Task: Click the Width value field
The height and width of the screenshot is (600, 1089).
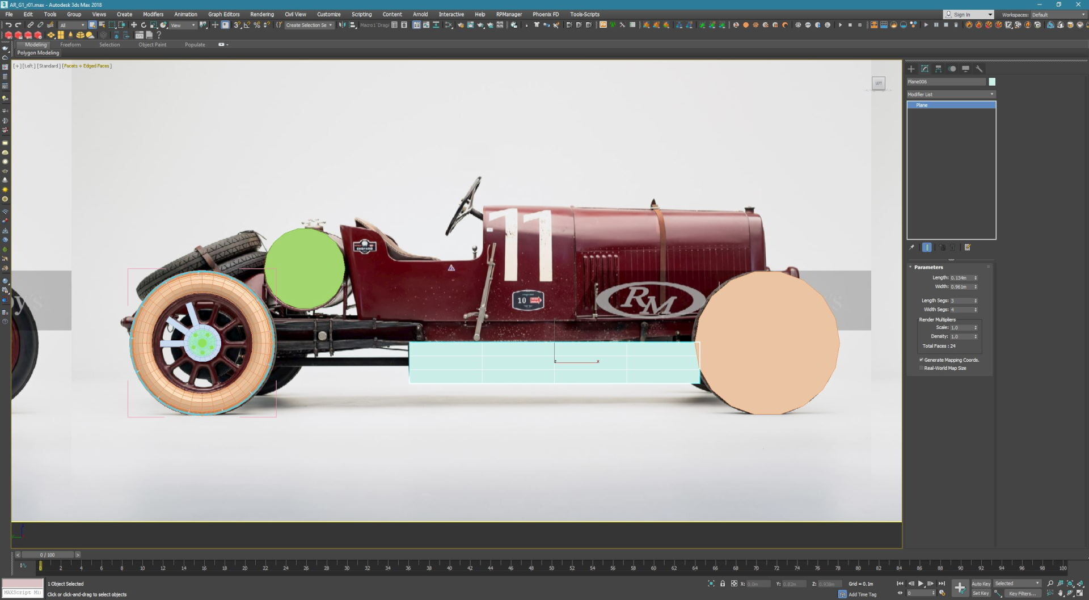Action: 961,287
